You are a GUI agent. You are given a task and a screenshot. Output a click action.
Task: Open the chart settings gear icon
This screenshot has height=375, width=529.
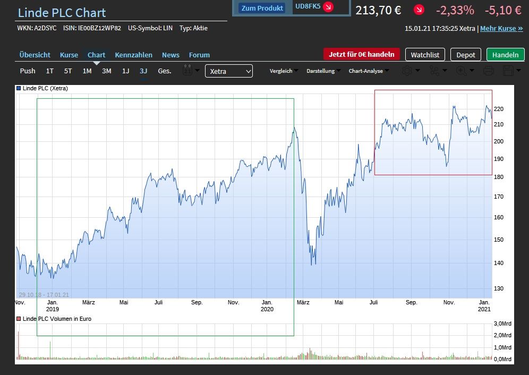(407, 71)
